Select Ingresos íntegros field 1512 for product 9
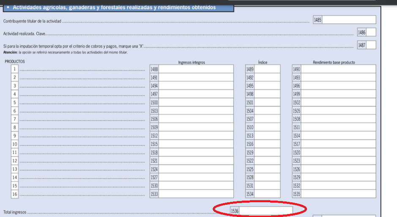This screenshot has width=397, height=217. (x=196, y=136)
